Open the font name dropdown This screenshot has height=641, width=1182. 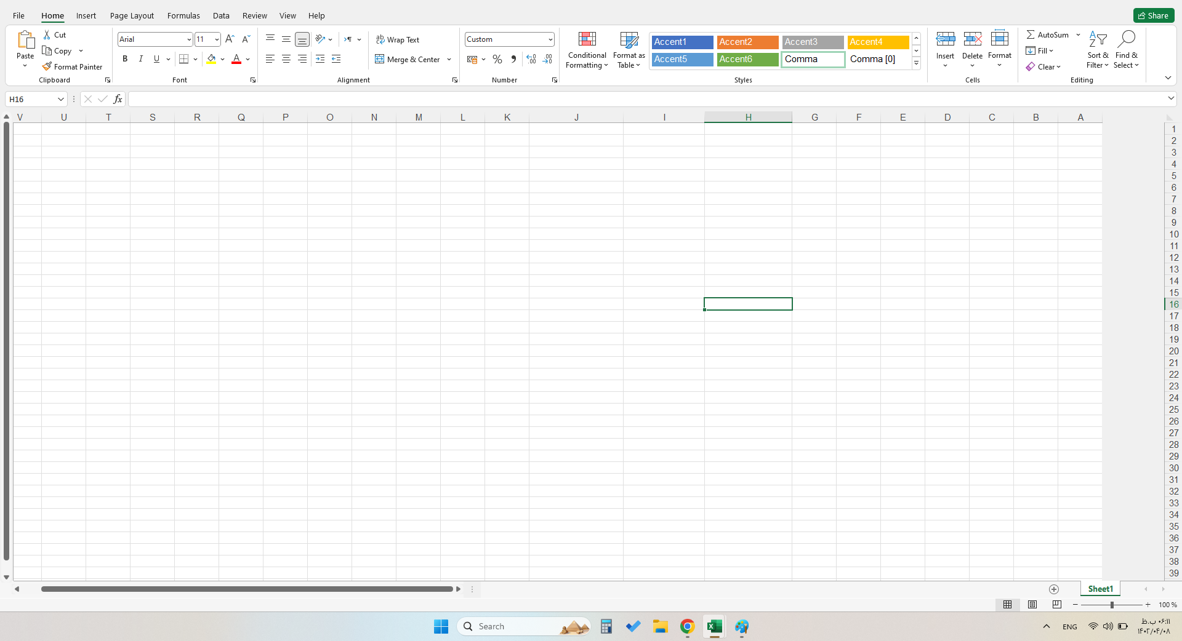188,39
